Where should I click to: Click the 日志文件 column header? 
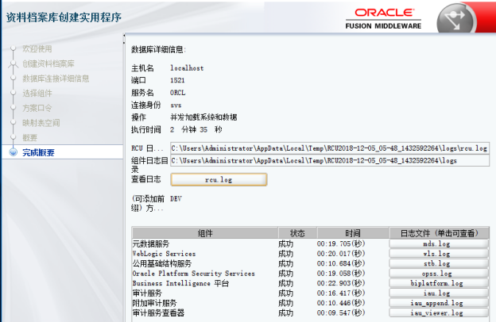439,233
